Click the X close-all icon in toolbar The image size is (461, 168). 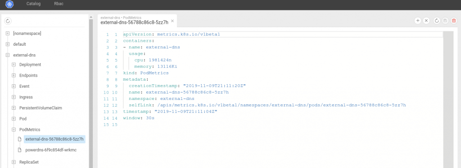click(426, 21)
